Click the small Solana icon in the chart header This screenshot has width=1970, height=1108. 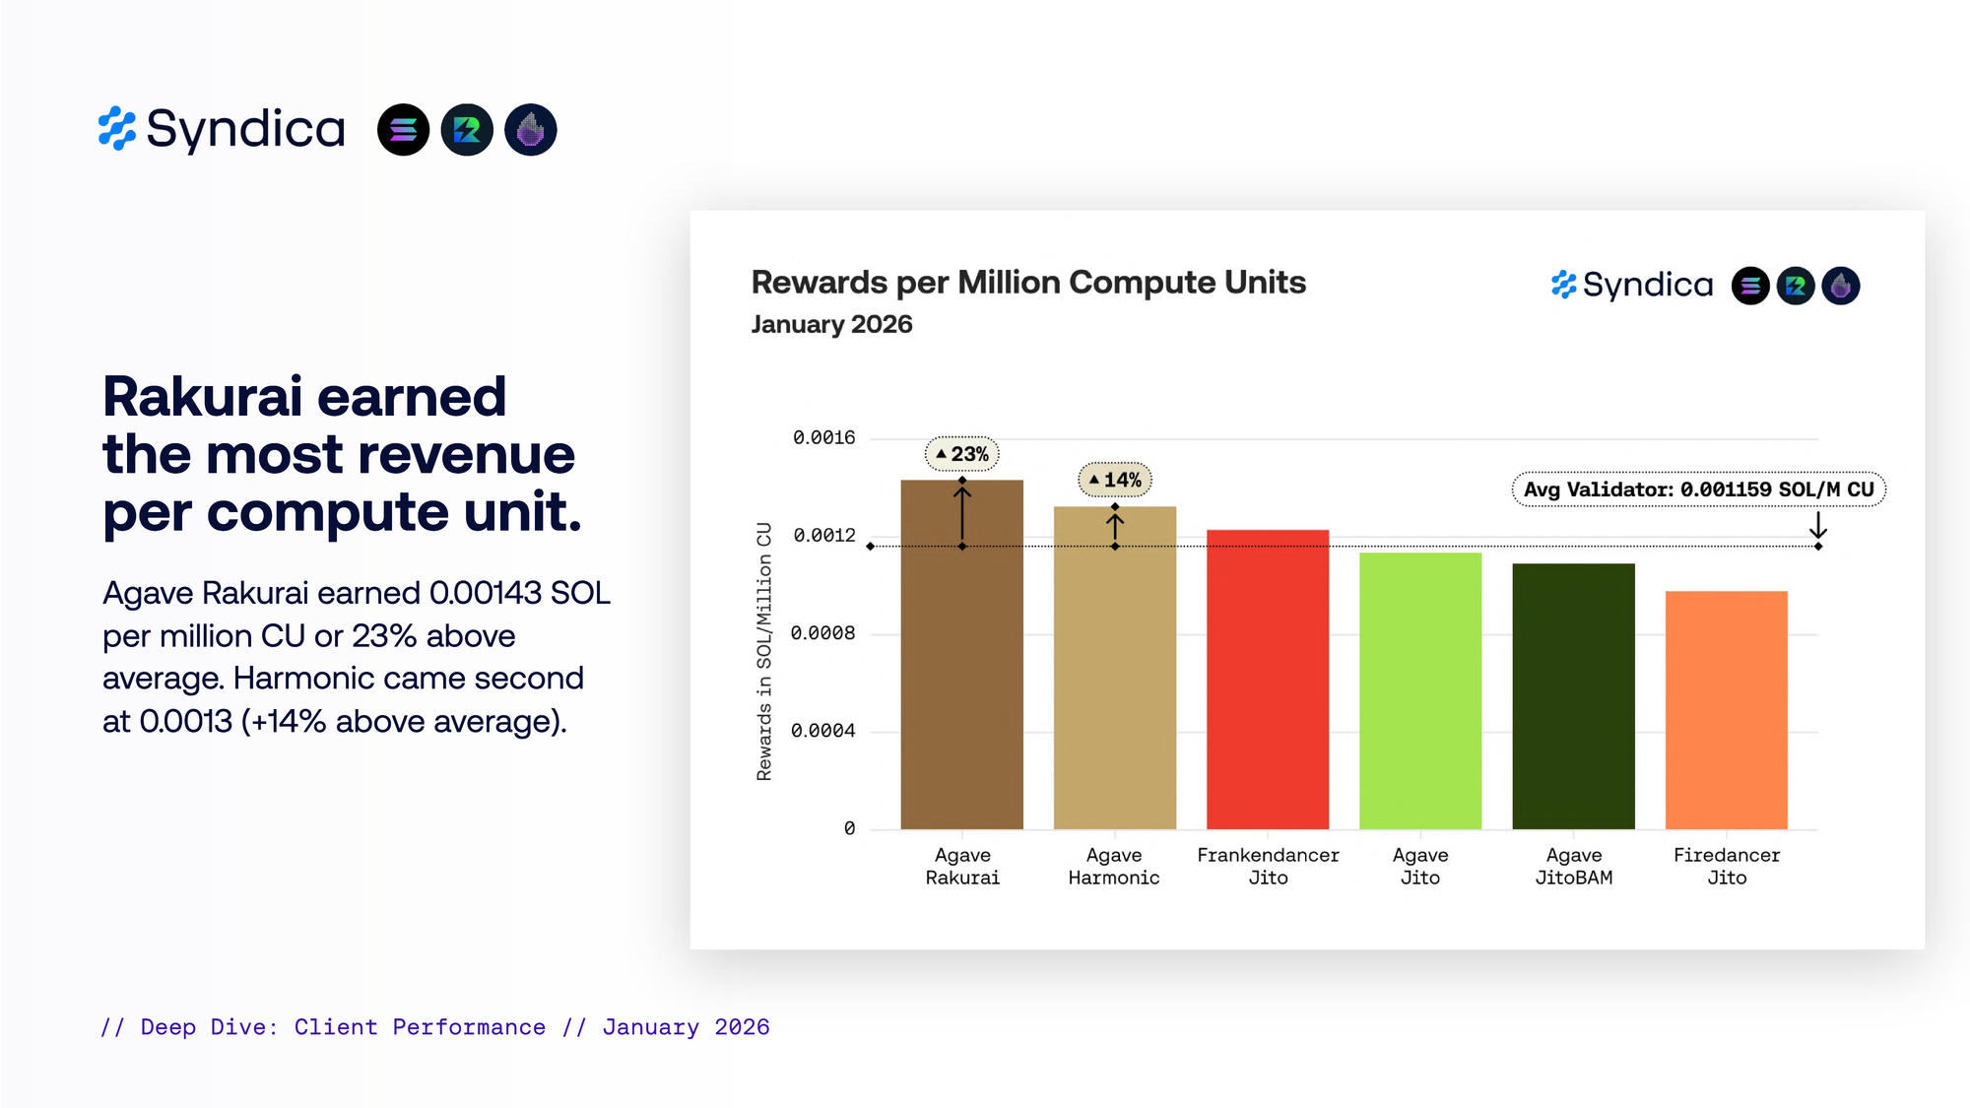pos(1750,286)
